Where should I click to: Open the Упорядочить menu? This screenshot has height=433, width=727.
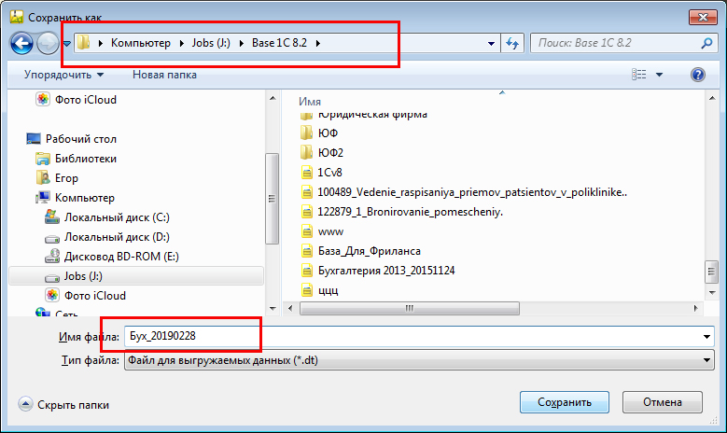pos(63,75)
